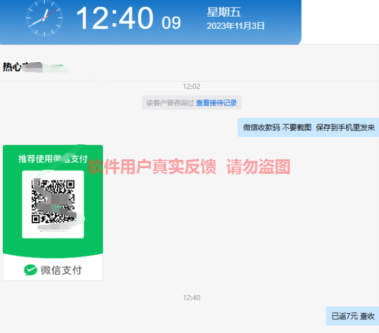Image resolution: width=379 pixels, height=333 pixels.
Task: Click the 12:02 chat timestamp
Action: pyautogui.click(x=191, y=87)
